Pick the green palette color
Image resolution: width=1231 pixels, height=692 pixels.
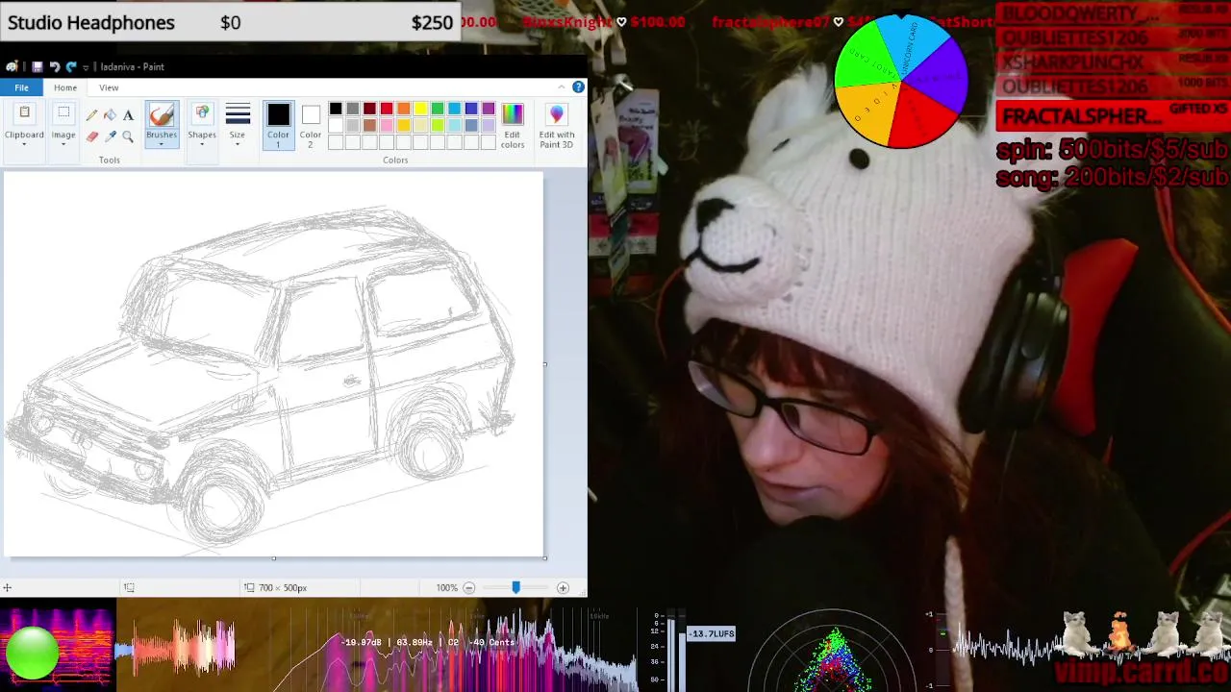438,109
